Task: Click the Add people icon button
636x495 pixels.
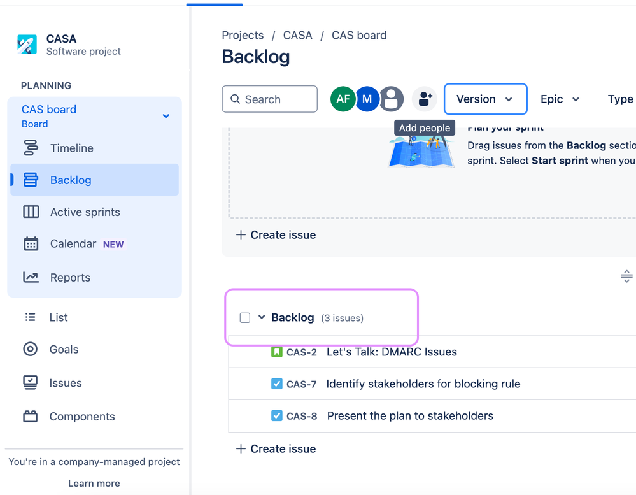Action: tap(425, 99)
